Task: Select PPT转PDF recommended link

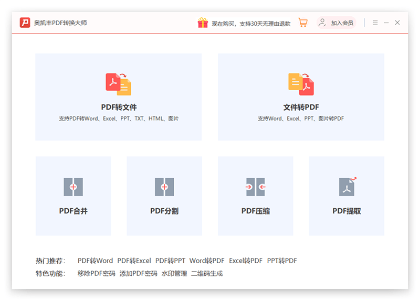Action: [x=282, y=261]
